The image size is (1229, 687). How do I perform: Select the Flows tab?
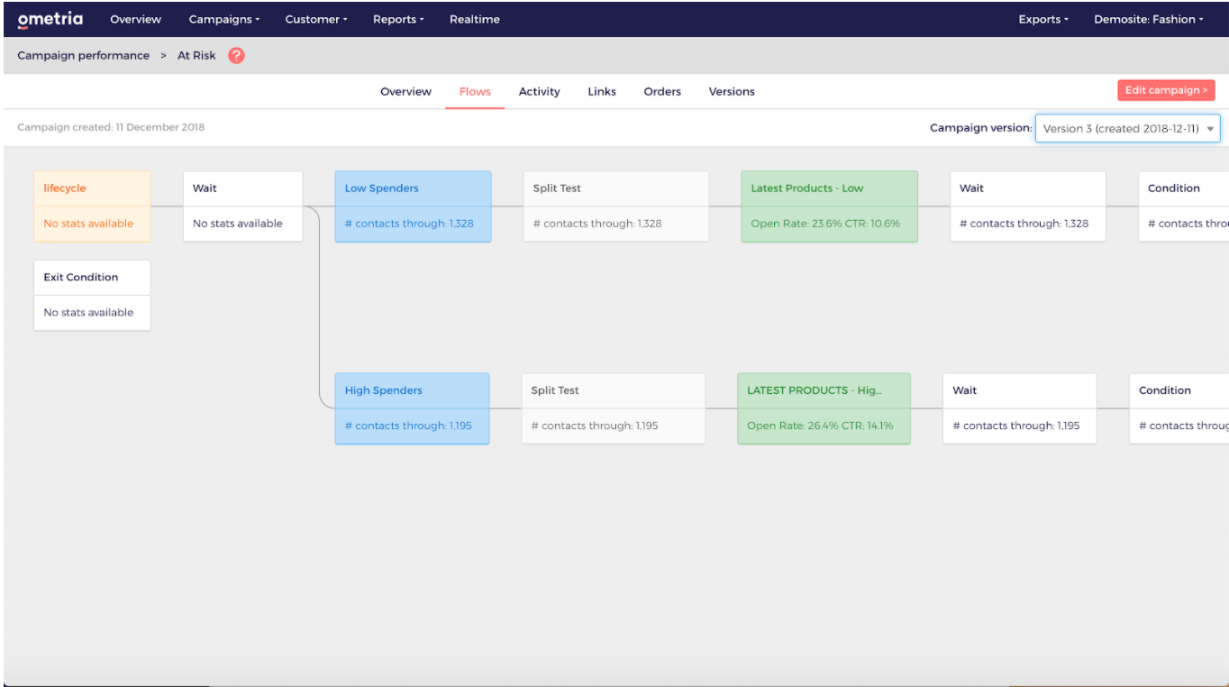tap(475, 91)
